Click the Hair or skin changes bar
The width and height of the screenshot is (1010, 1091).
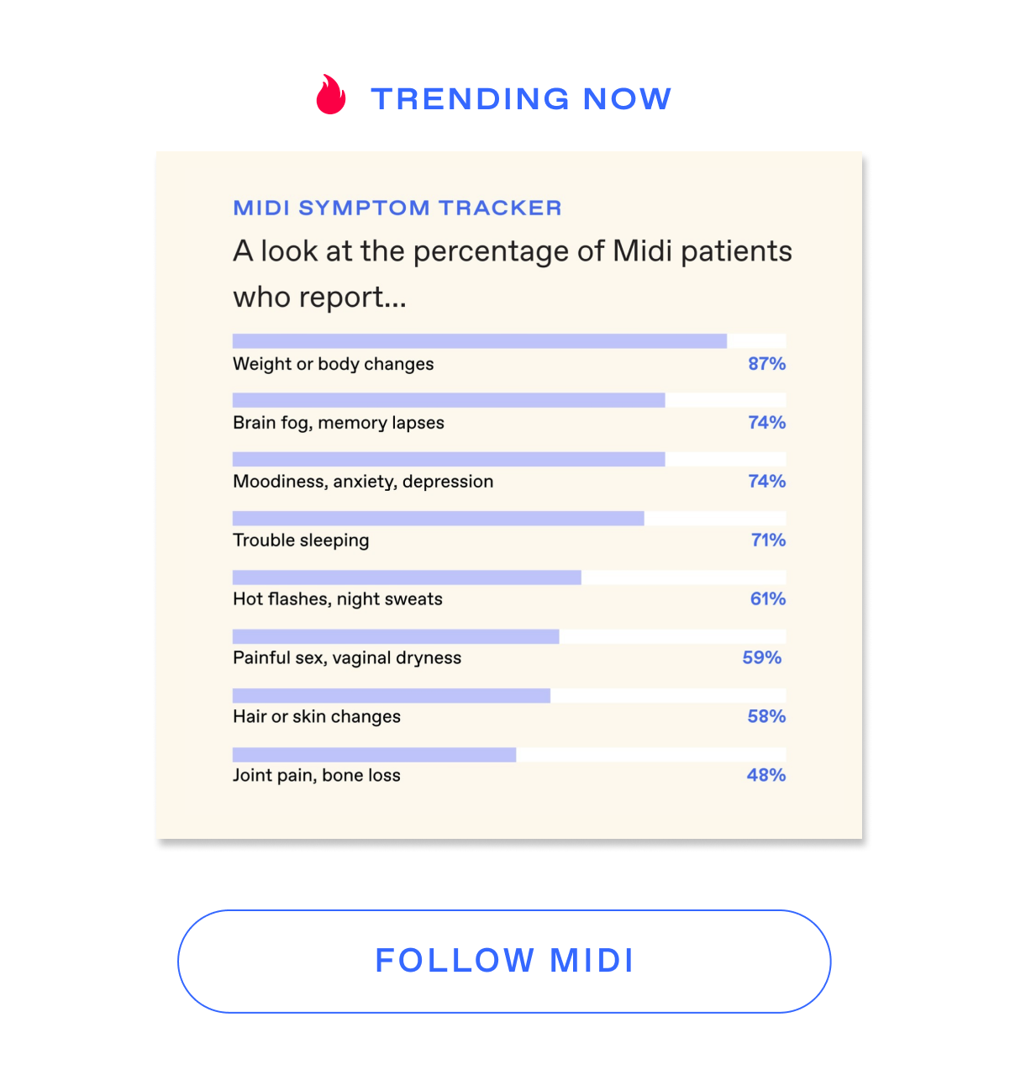pyautogui.click(x=509, y=695)
